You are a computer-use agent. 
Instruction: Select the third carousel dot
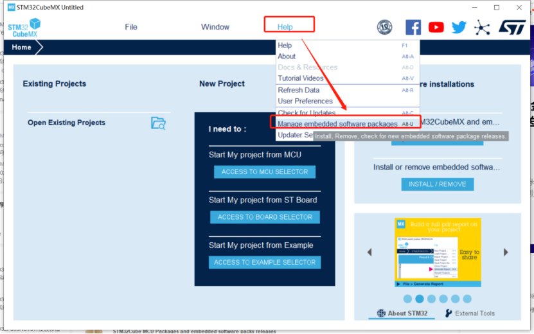point(431,299)
